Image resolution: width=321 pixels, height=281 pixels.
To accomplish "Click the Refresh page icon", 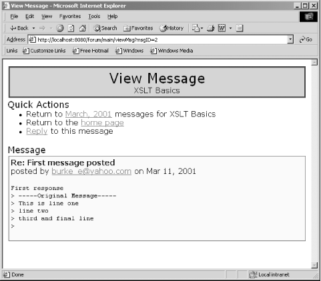I will (x=71, y=28).
